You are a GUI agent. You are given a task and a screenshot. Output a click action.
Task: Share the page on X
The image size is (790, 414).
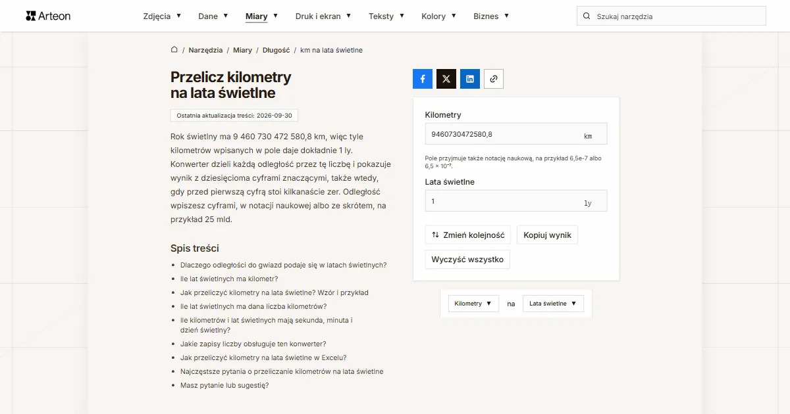(446, 79)
